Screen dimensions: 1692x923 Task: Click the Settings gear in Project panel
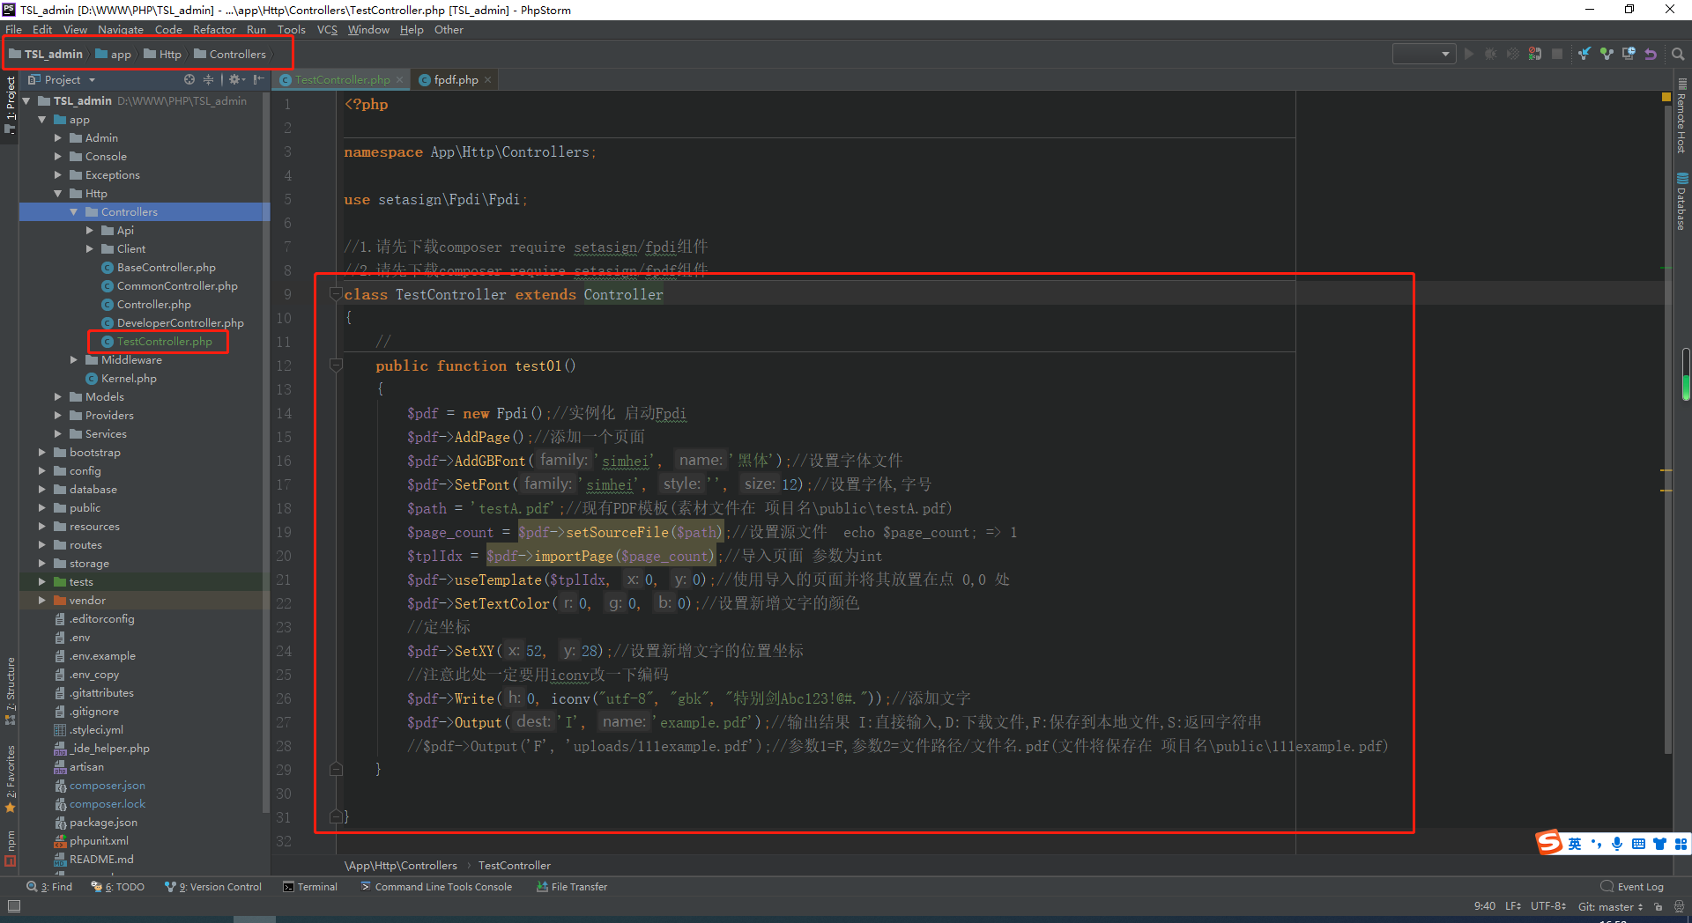point(234,79)
